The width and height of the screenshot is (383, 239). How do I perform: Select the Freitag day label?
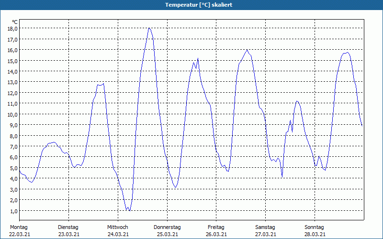click(x=216, y=227)
